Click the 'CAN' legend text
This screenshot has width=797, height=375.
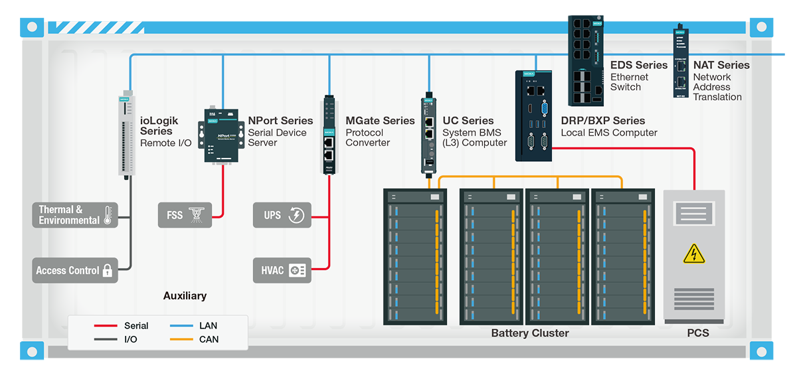tap(209, 339)
